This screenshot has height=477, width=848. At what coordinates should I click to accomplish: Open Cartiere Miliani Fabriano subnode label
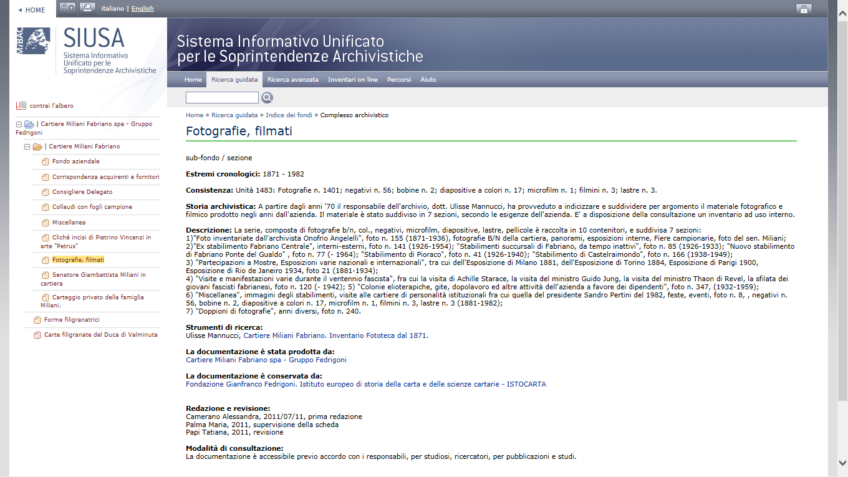coord(85,147)
